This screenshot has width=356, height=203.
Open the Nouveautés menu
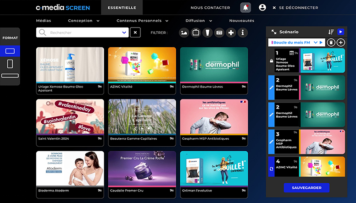242,21
